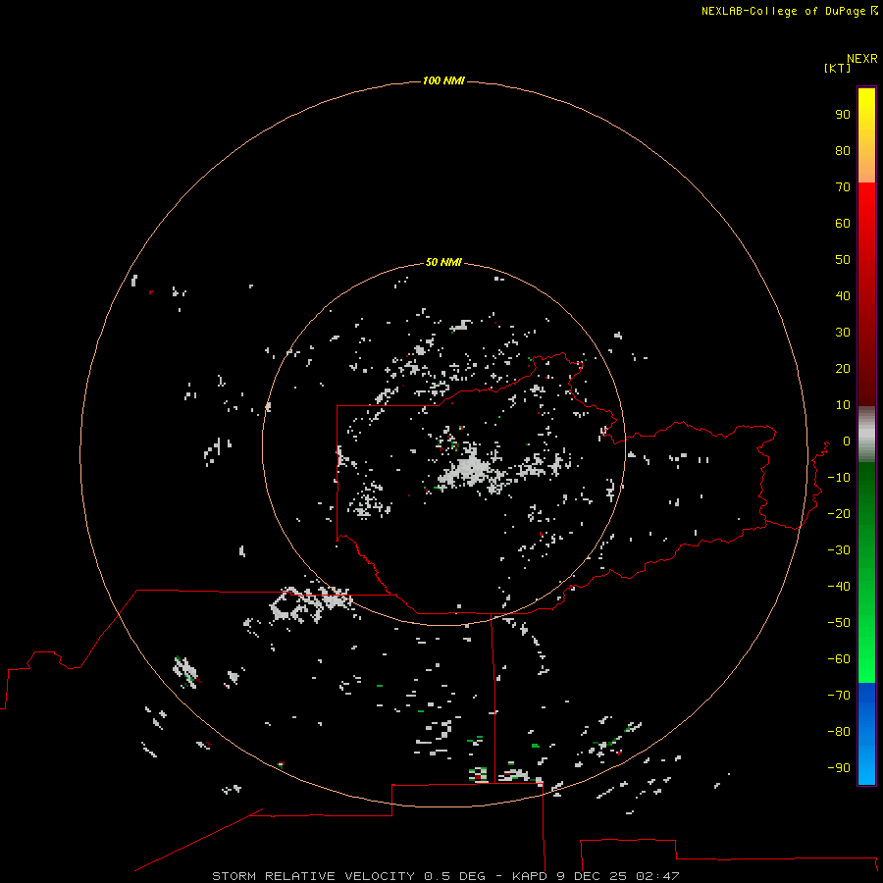Click the 70 value on the velocity scale
This screenshot has width=883, height=883.
click(843, 187)
